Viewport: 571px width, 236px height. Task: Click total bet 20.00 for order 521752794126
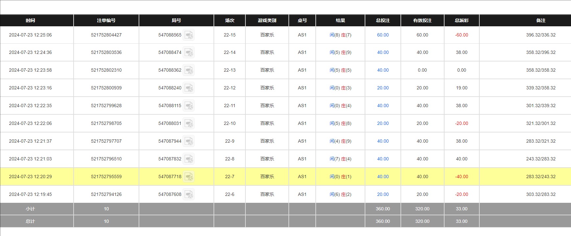[383, 194]
